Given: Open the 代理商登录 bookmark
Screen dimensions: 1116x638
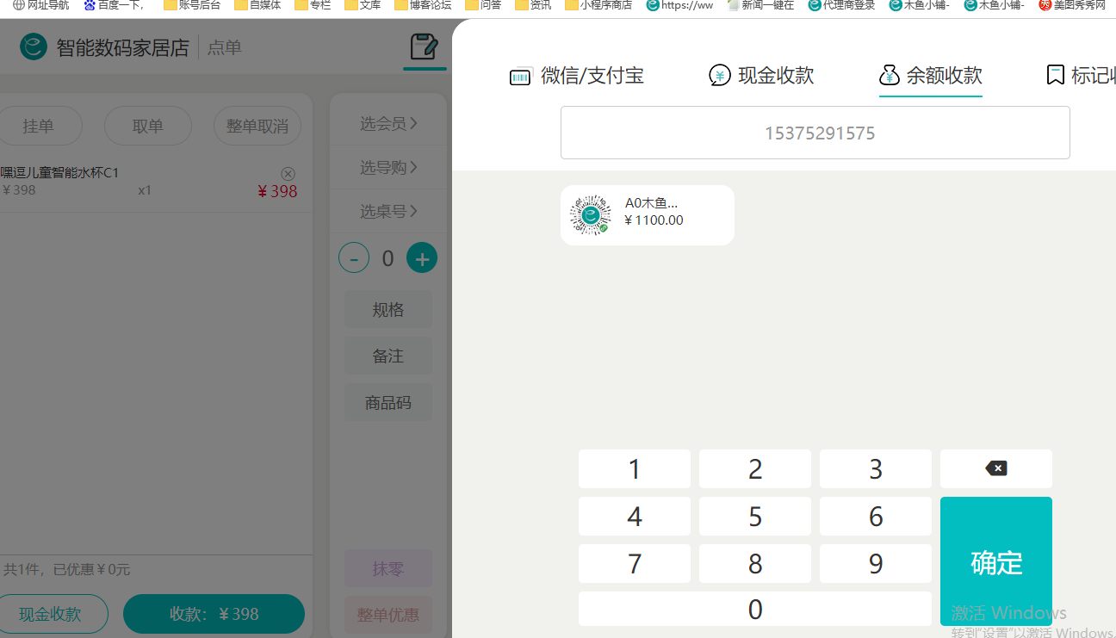Looking at the screenshot, I should [x=842, y=5].
